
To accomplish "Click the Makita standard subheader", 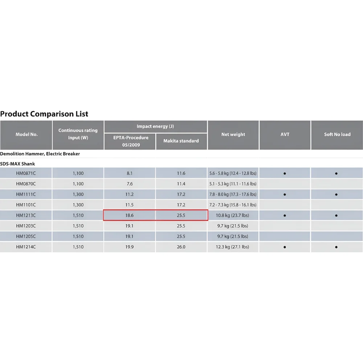I will pos(181,141).
